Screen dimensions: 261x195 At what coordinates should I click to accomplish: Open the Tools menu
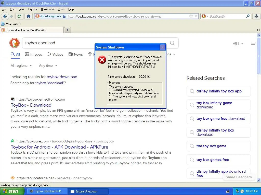[x=61, y=9]
